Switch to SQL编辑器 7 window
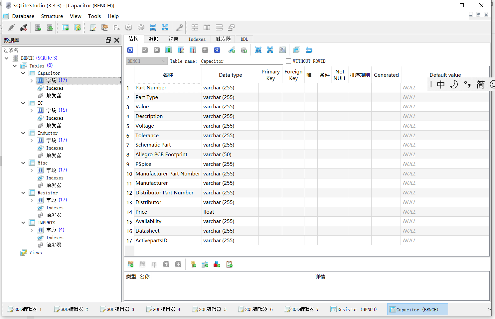 click(302, 309)
